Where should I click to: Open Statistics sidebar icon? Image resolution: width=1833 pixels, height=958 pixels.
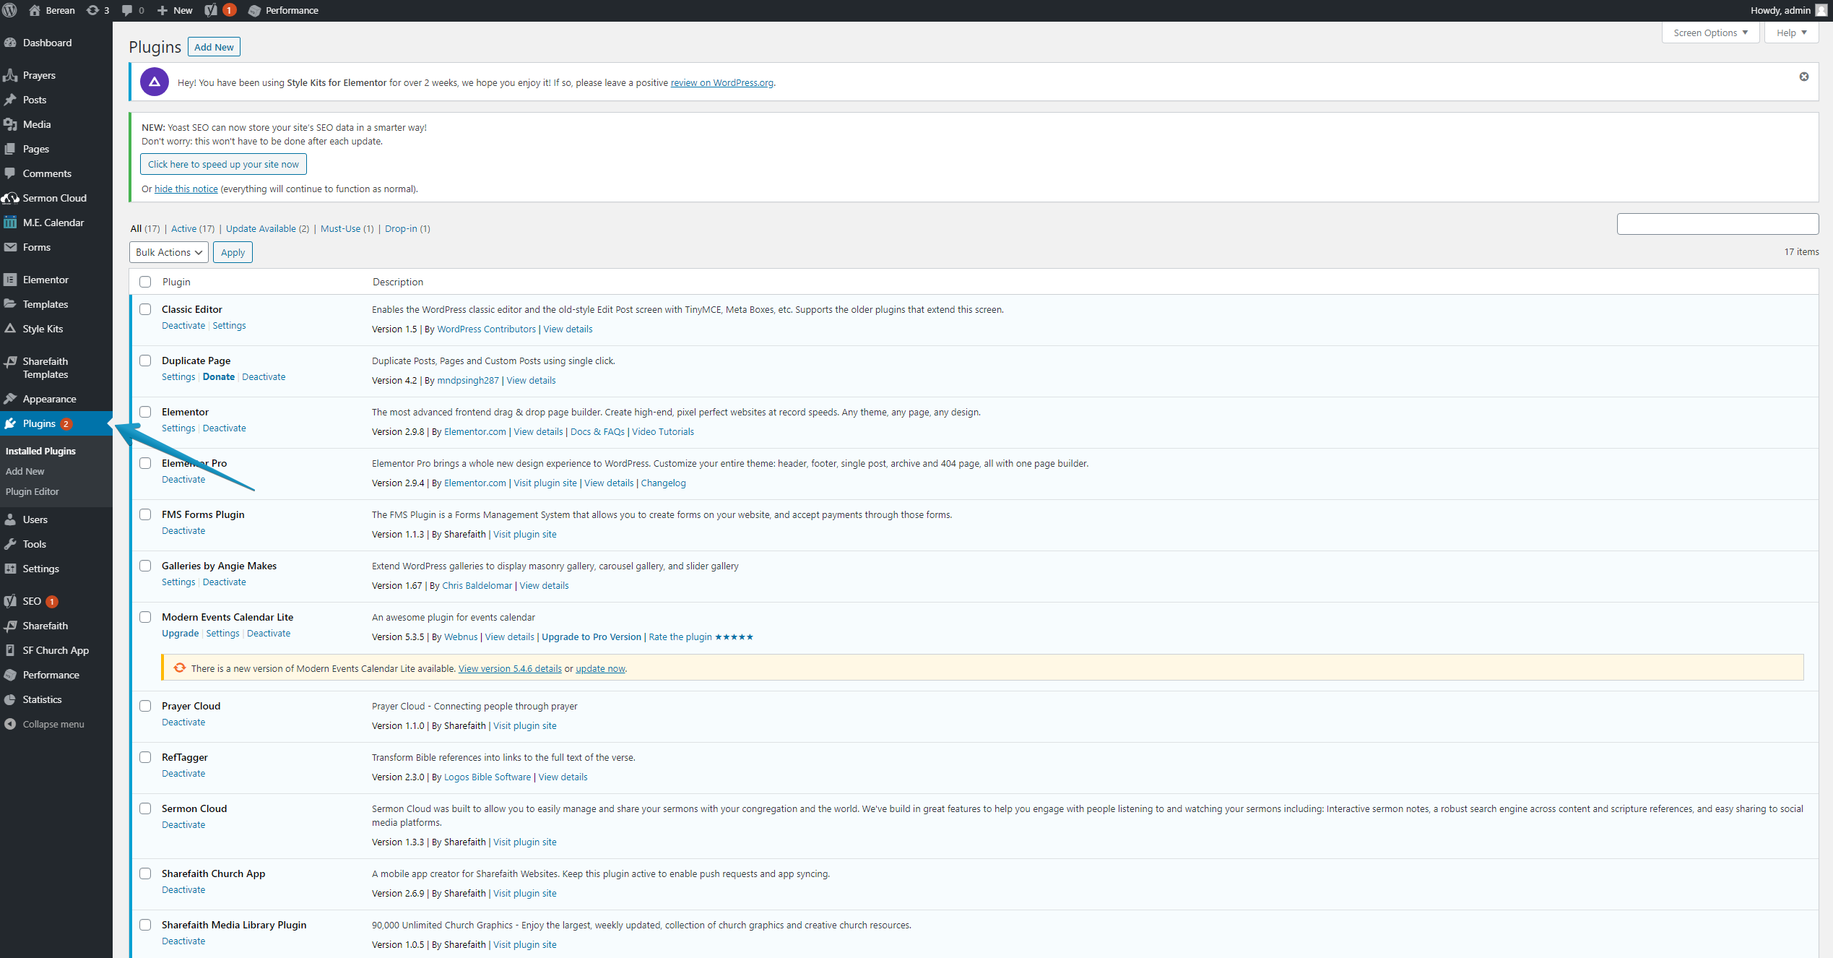click(x=10, y=699)
